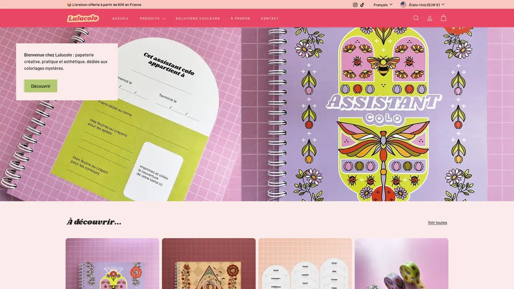The image size is (514, 289).
Task: Open the brown notebook product card
Action: 209,263
